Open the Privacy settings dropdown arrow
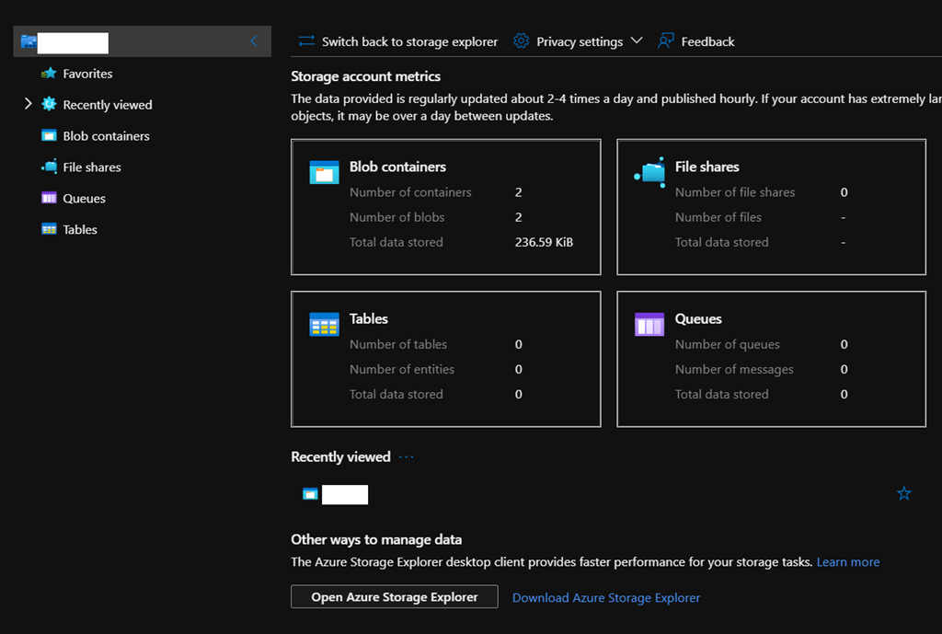 [637, 41]
